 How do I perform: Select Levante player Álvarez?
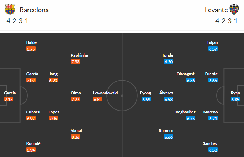tap(166, 93)
